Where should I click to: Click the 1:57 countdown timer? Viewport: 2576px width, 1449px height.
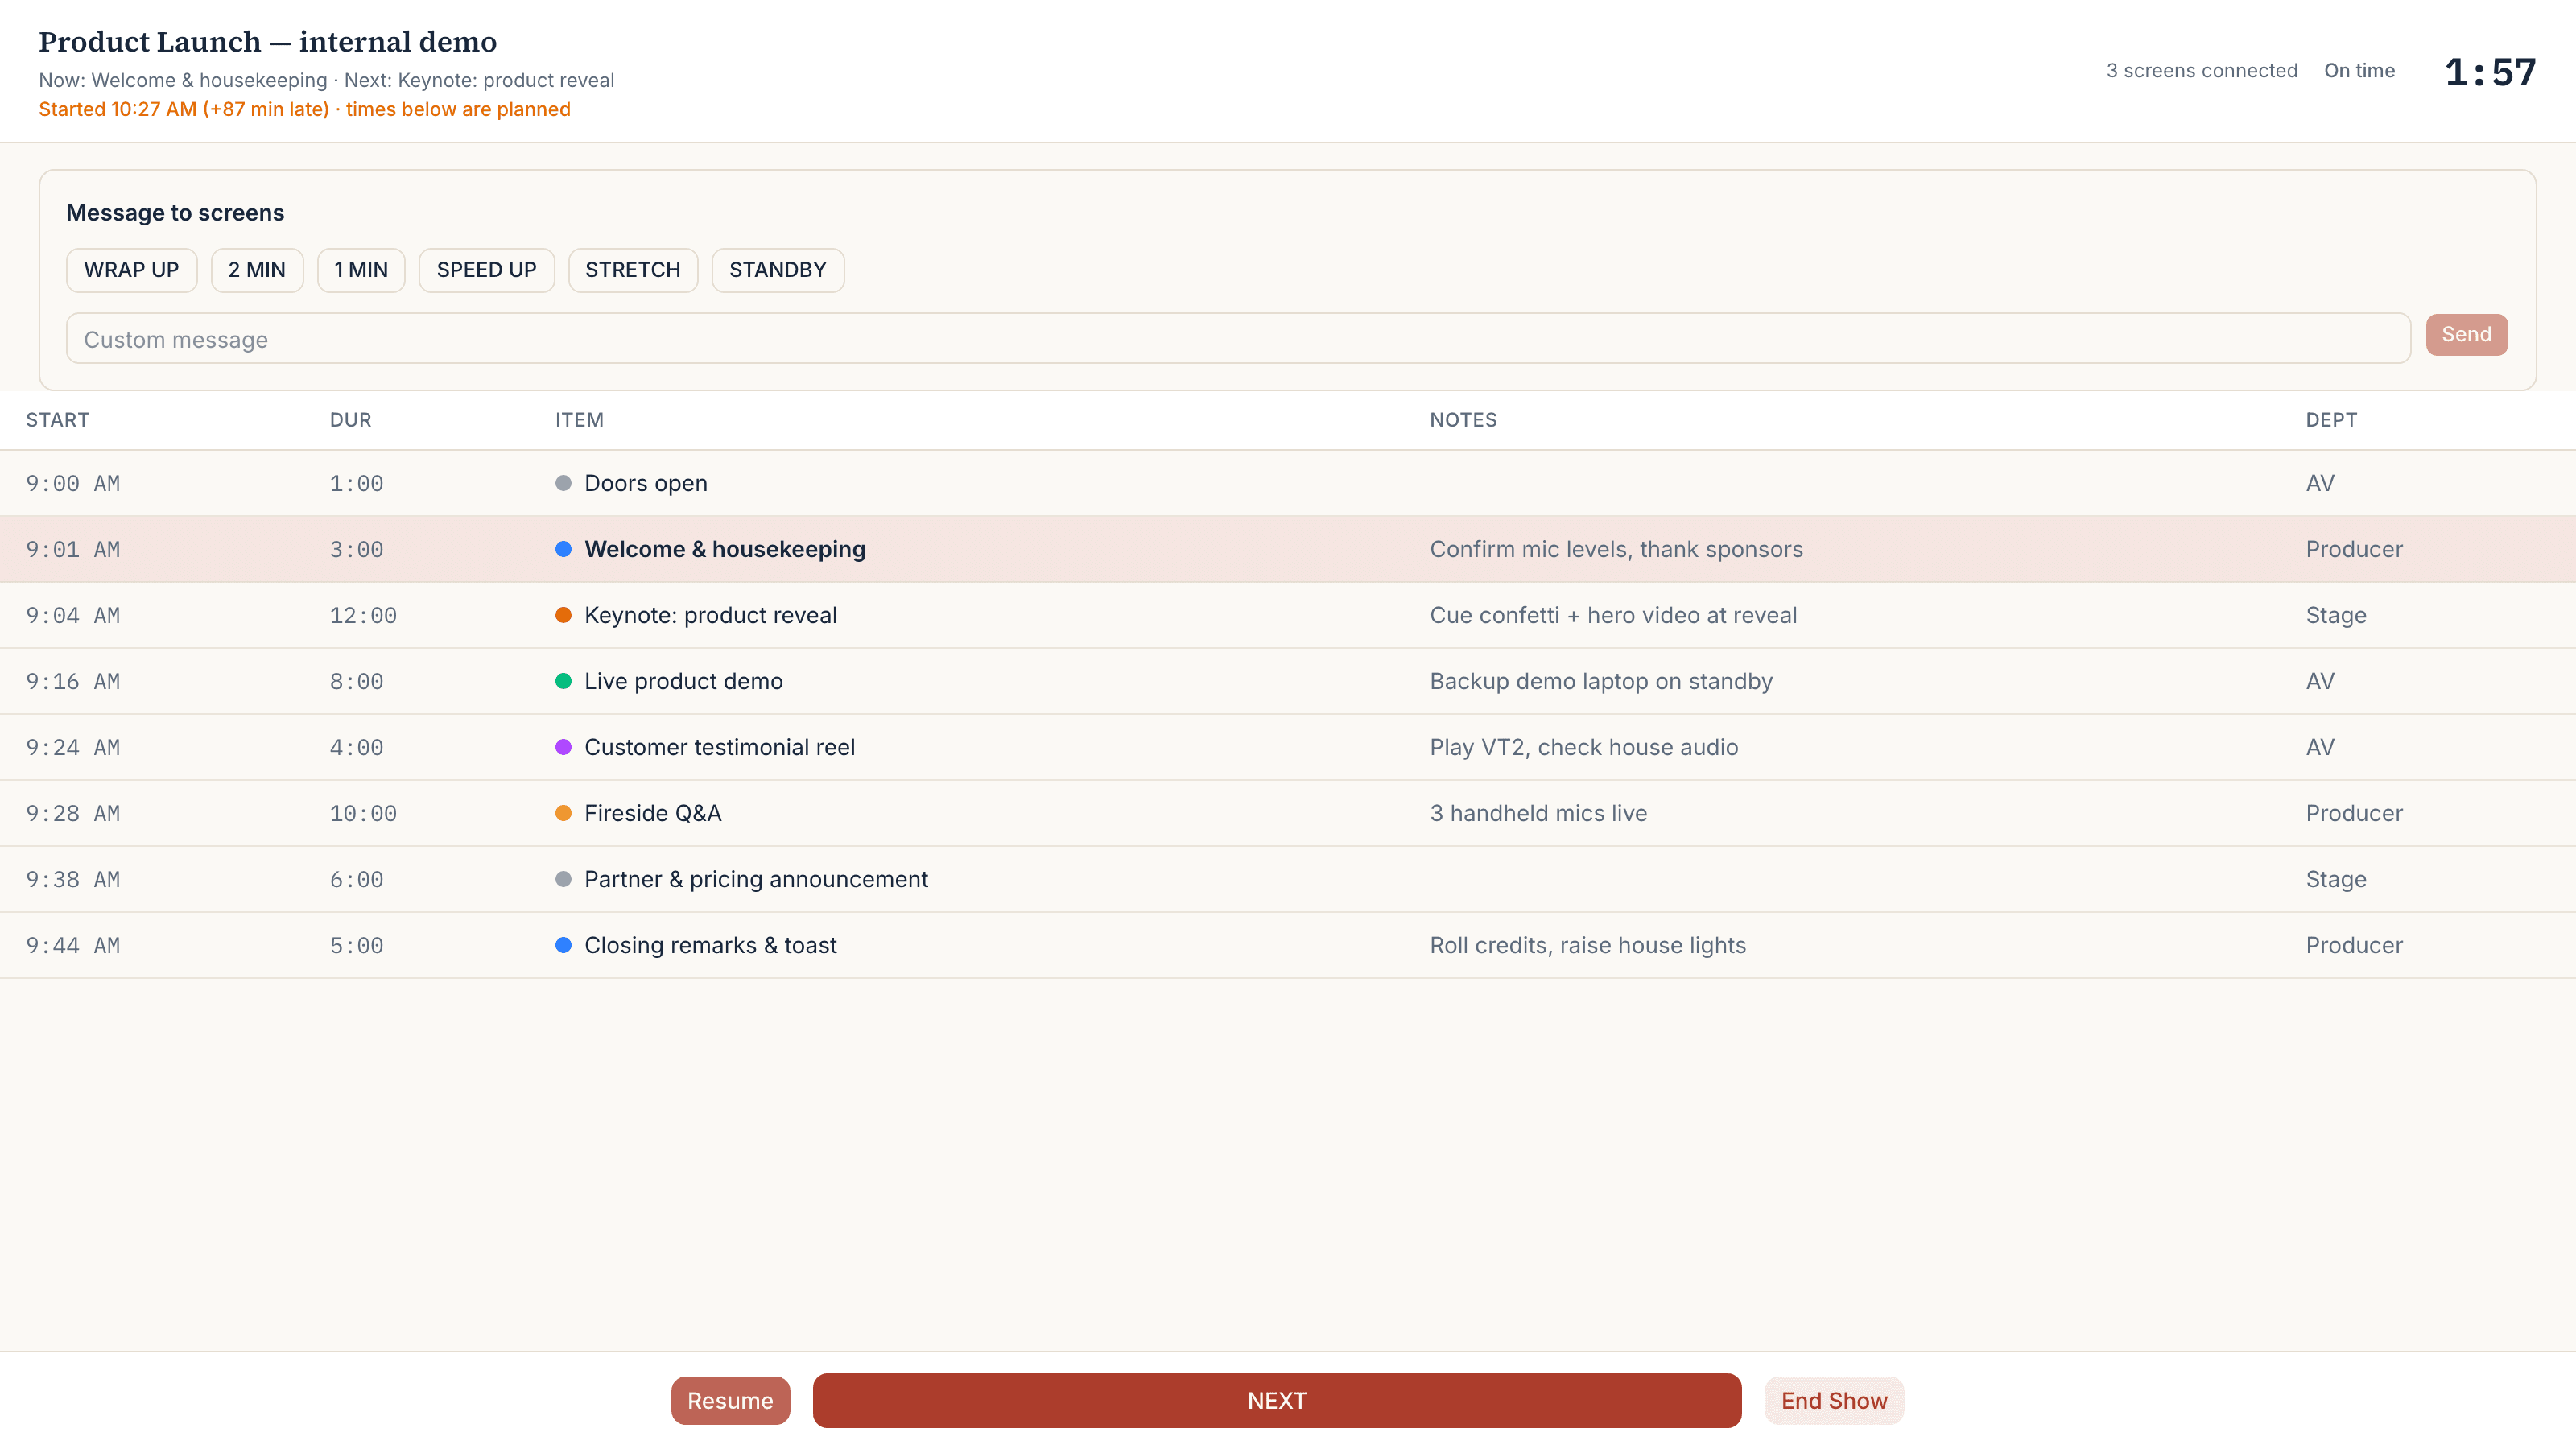click(2490, 72)
